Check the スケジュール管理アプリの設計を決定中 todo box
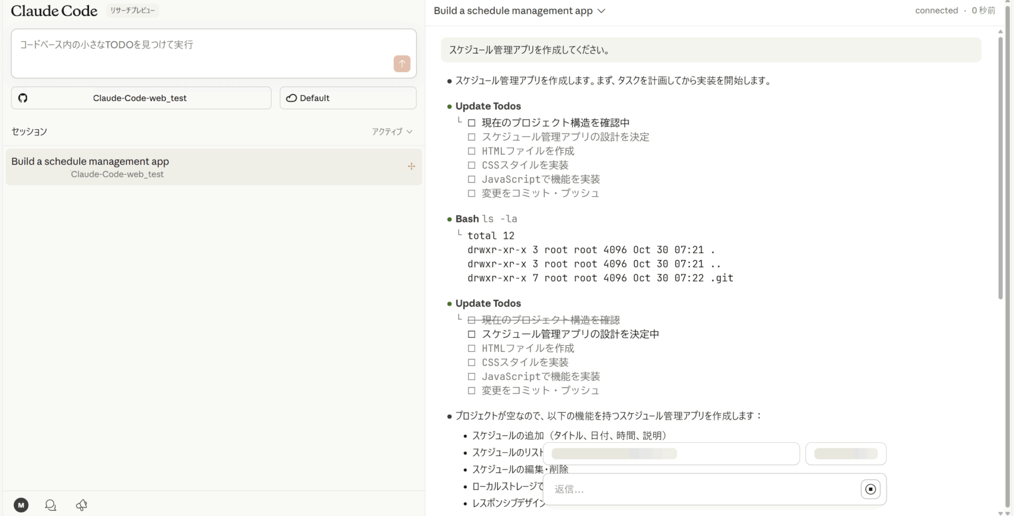This screenshot has width=1014, height=516. 471,334
